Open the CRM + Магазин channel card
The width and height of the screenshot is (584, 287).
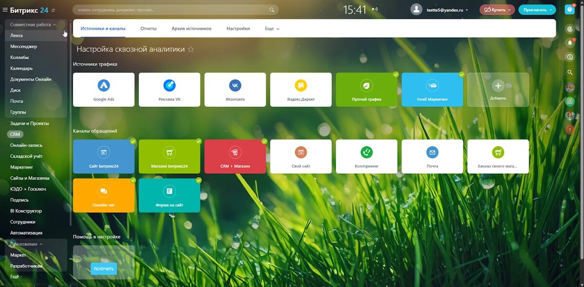coord(235,156)
